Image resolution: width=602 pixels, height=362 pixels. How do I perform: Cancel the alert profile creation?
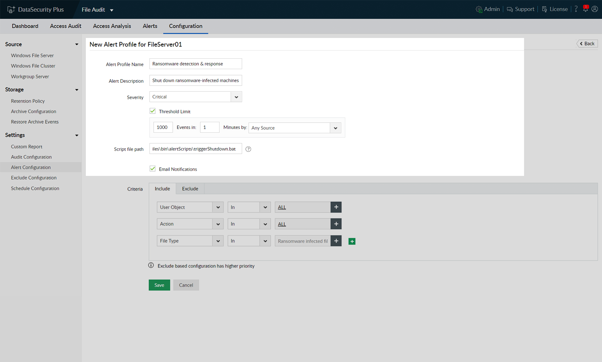click(x=186, y=285)
